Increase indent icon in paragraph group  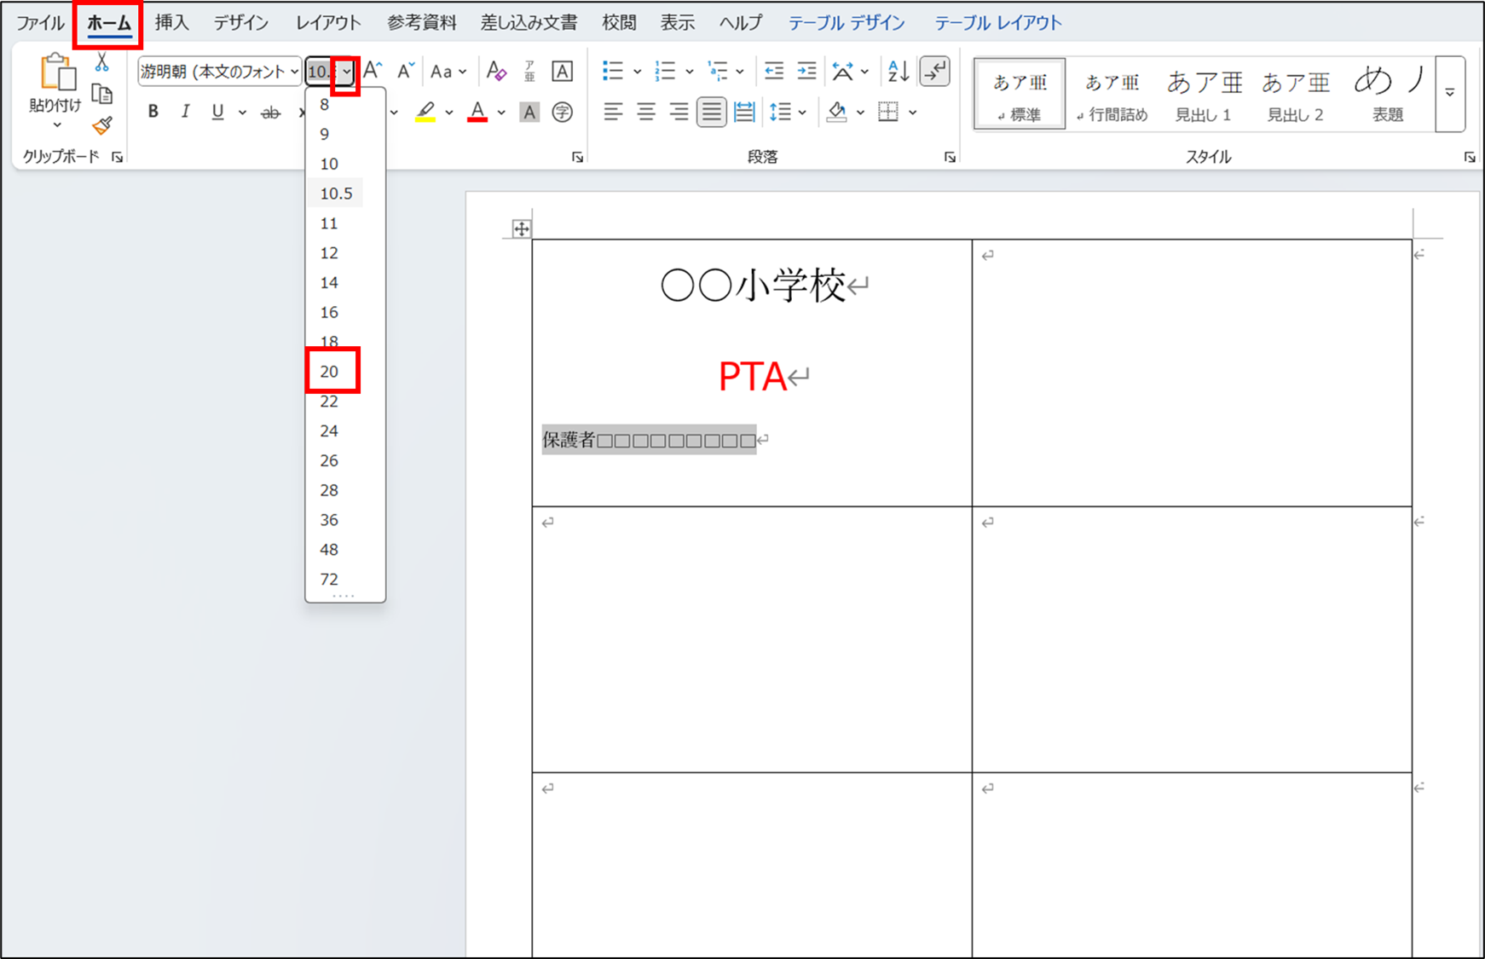[x=806, y=71]
